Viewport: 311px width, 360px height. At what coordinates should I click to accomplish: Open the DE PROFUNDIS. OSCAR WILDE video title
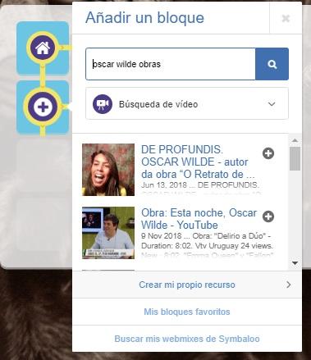pos(198,162)
